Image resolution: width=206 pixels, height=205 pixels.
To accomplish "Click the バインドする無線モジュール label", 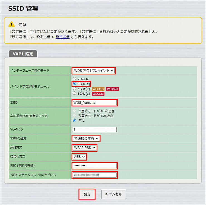I will click(30, 86).
